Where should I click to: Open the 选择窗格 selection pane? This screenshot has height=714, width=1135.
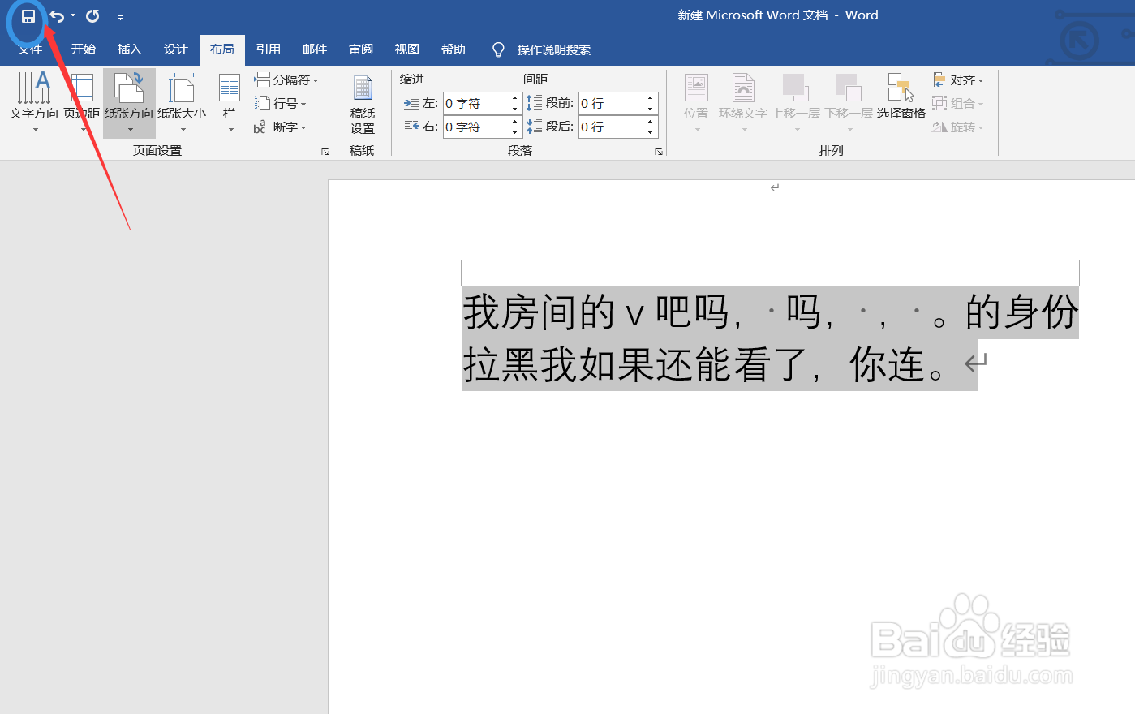901,97
